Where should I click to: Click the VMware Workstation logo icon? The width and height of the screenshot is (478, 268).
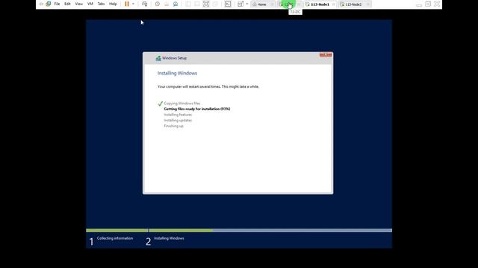click(49, 4)
